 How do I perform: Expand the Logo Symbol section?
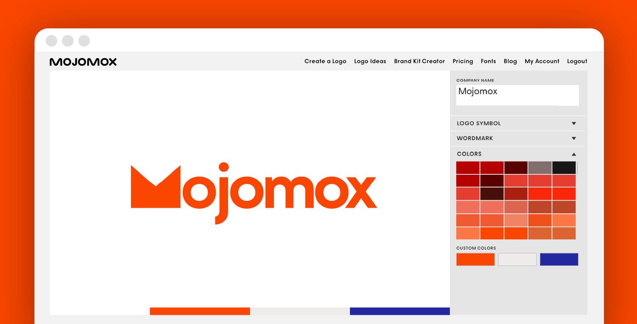tap(518, 123)
